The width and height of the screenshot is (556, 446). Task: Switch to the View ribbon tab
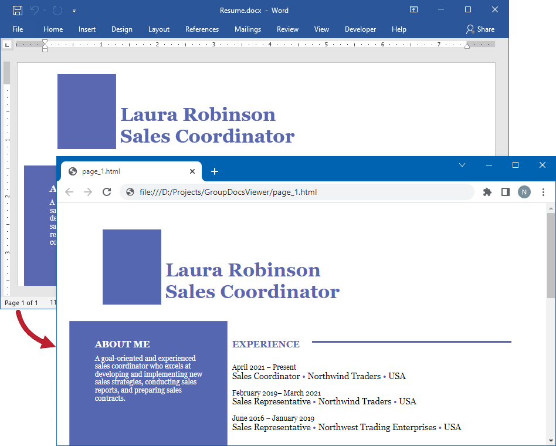pos(321,29)
